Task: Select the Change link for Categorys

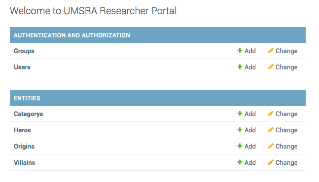Action: (286, 114)
